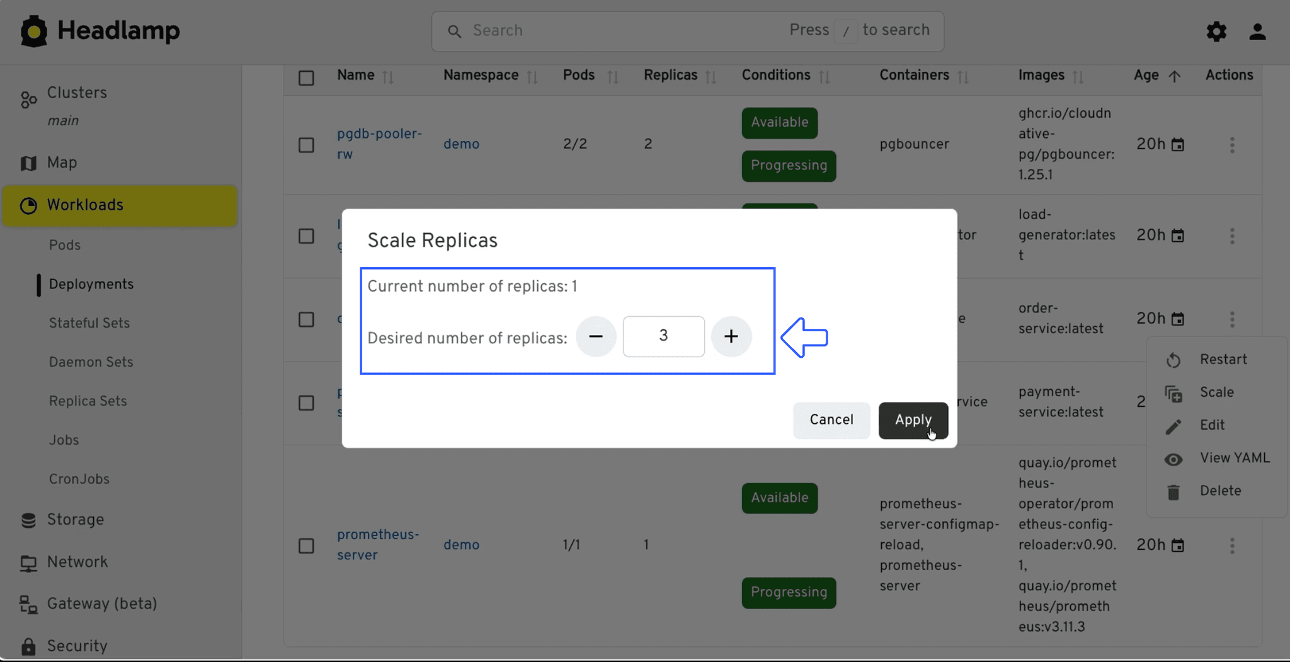Click the Edit pencil icon

1173,426
